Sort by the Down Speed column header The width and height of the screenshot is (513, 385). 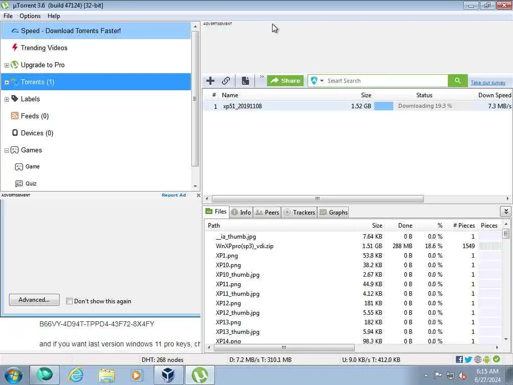[x=494, y=95]
